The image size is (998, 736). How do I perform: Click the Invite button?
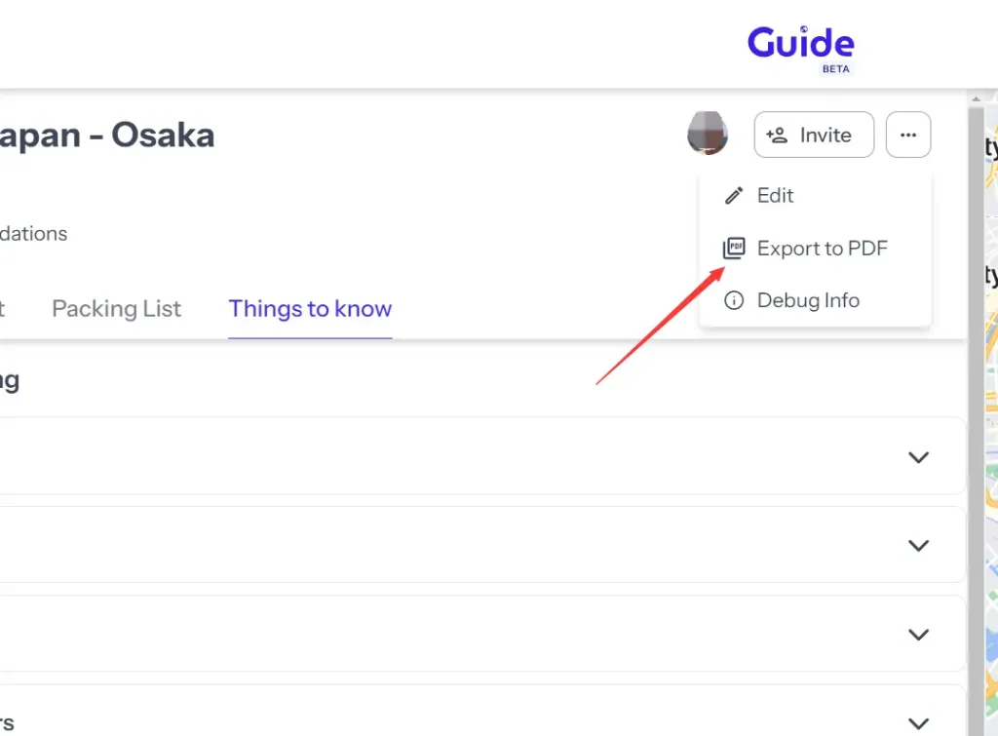tap(814, 135)
